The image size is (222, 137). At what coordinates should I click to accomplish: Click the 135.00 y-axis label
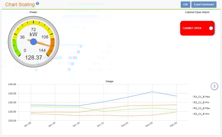click(12, 94)
